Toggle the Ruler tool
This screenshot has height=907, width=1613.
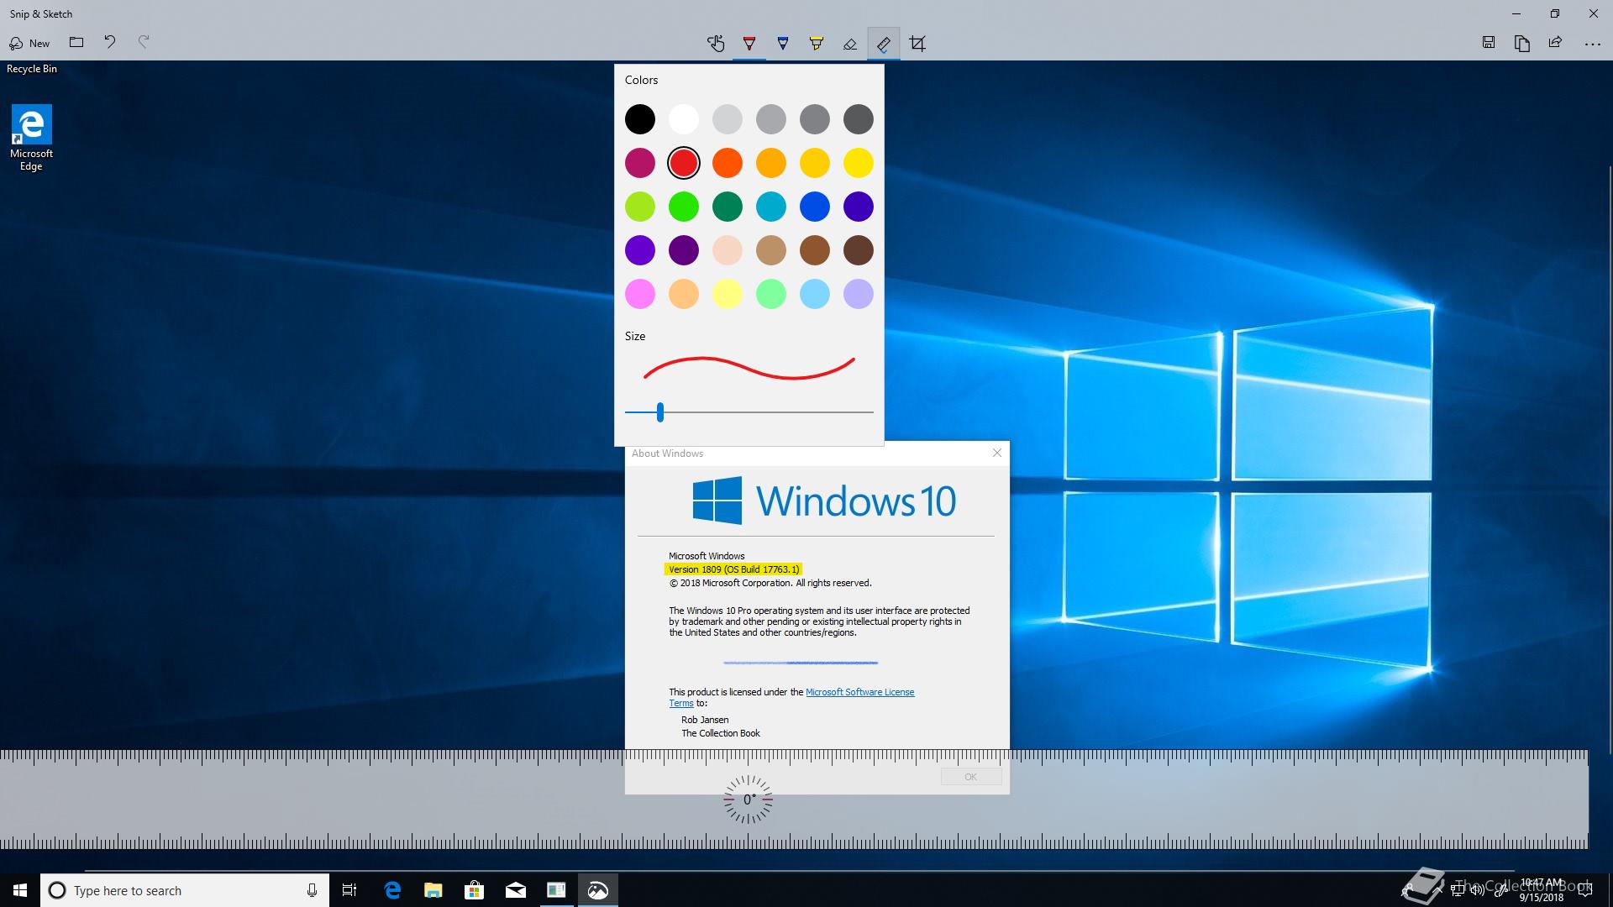pyautogui.click(x=884, y=44)
